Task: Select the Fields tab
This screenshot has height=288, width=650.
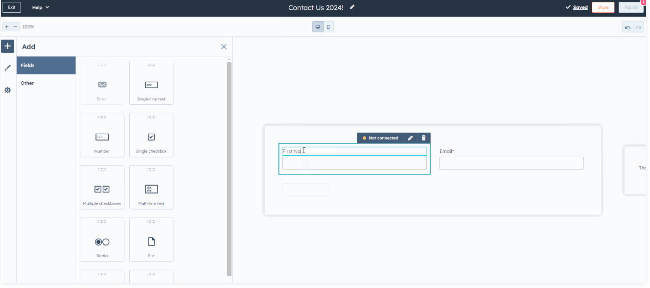Action: (46, 65)
